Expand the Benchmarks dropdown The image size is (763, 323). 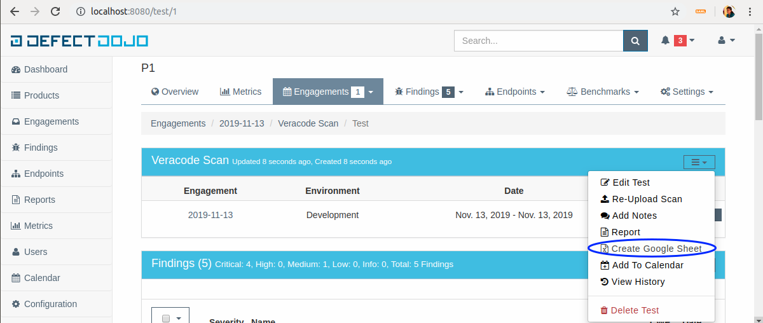[x=603, y=92]
